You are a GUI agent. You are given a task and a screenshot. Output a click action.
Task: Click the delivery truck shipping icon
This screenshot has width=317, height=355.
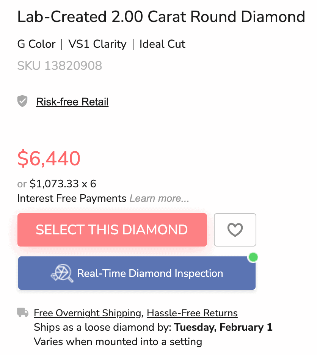[x=23, y=313]
